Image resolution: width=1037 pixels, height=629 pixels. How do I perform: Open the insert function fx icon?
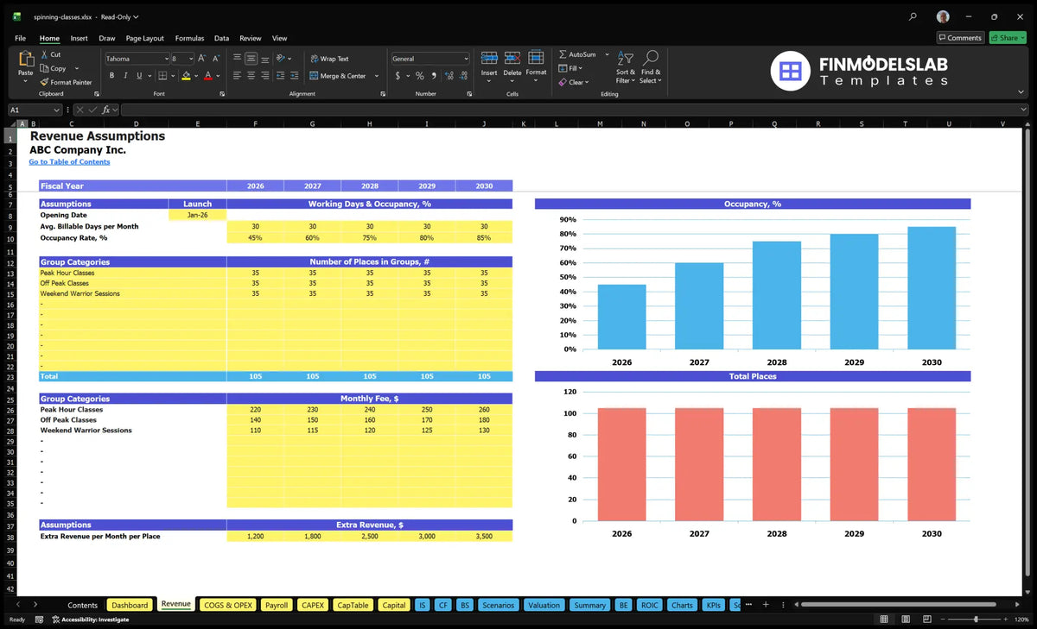tap(105, 110)
